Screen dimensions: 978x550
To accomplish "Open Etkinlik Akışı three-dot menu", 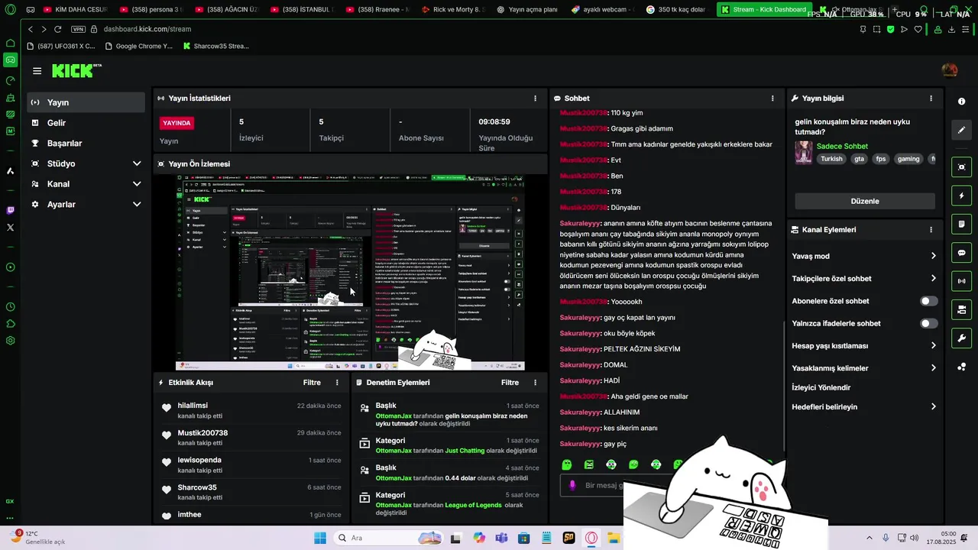I will click(x=337, y=383).
